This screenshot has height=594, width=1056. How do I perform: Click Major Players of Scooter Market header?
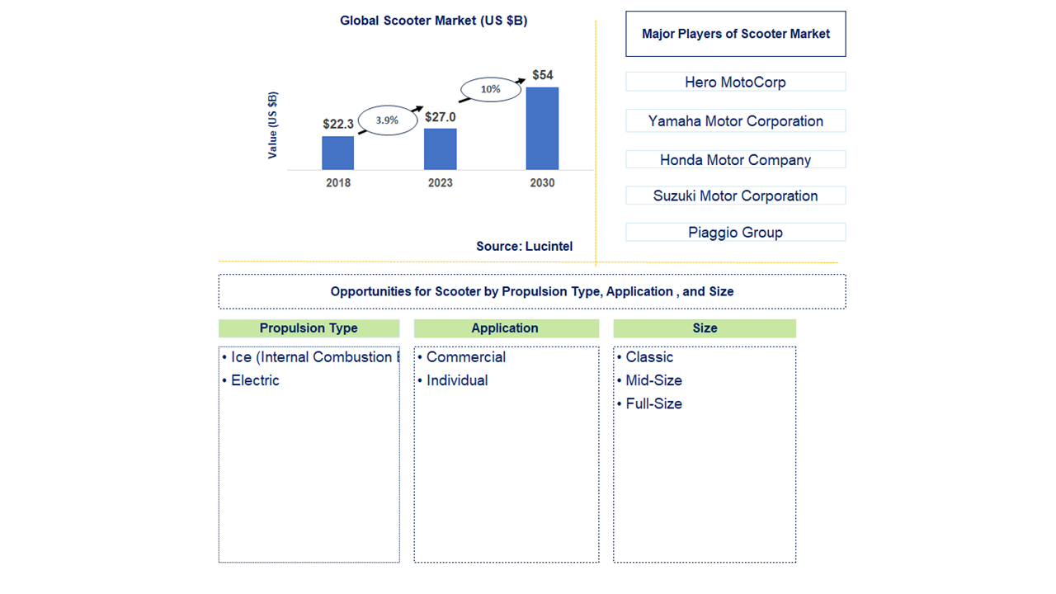pyautogui.click(x=736, y=34)
